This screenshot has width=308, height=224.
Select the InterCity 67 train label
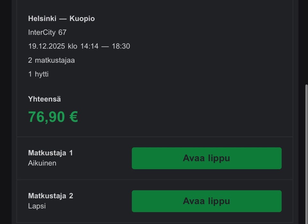(47, 32)
